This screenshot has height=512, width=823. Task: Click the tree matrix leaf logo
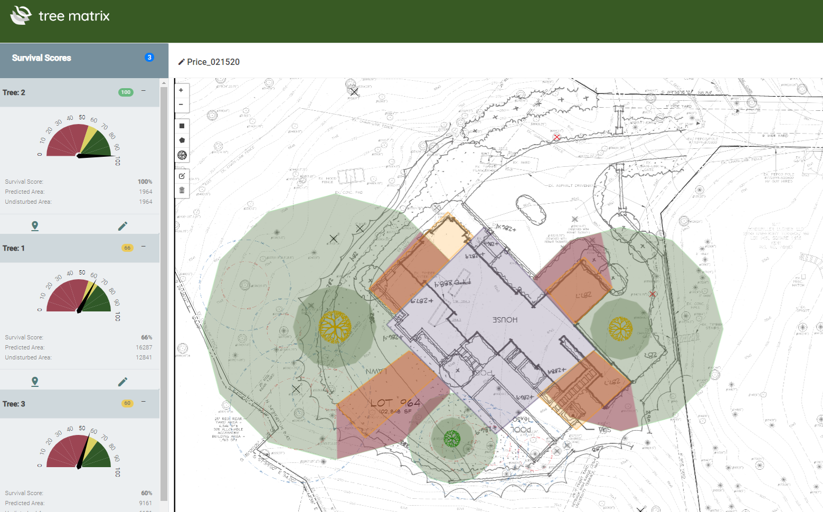point(21,15)
